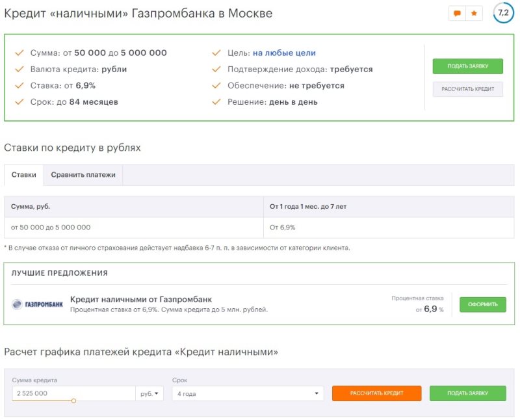Open 'Кредит наличными от Газпромбанк' offer title
Image resolution: width=520 pixels, height=420 pixels.
click(141, 299)
